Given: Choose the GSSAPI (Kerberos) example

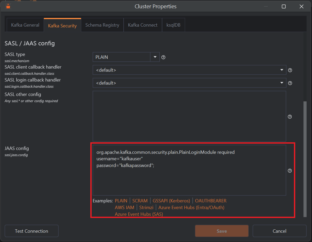Looking at the screenshot, I should pos(171,201).
